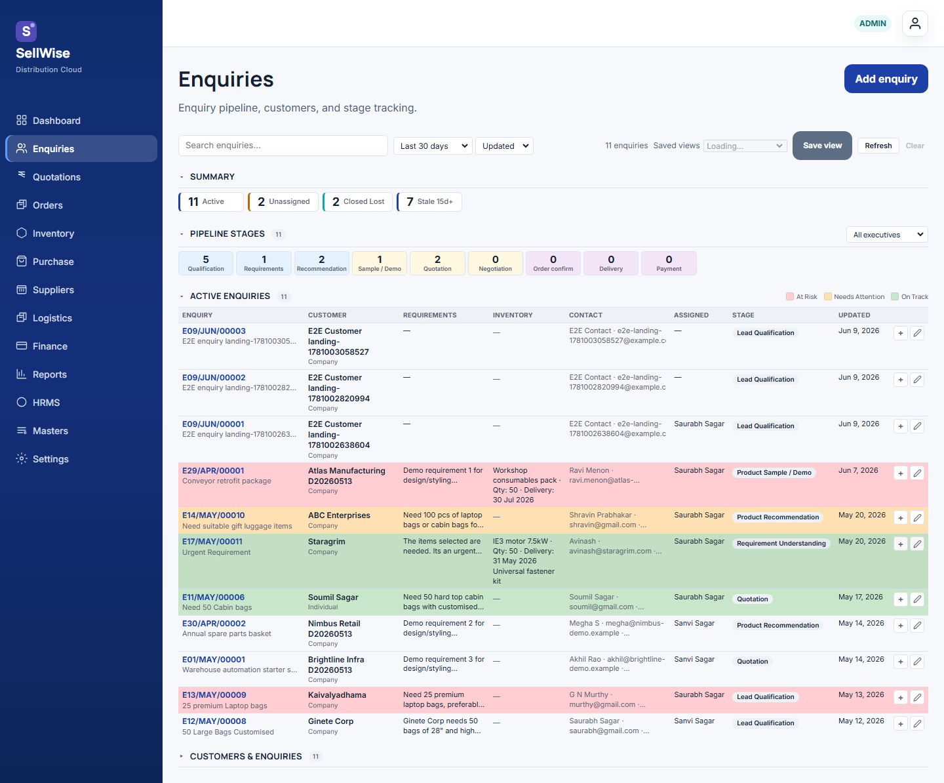
Task: Open the Updated sort dropdown
Action: tap(504, 146)
